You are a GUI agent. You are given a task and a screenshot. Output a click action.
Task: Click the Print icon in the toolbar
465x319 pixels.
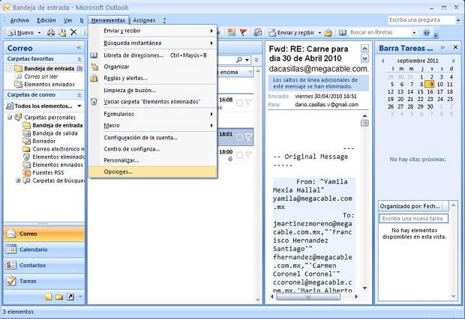coord(51,32)
